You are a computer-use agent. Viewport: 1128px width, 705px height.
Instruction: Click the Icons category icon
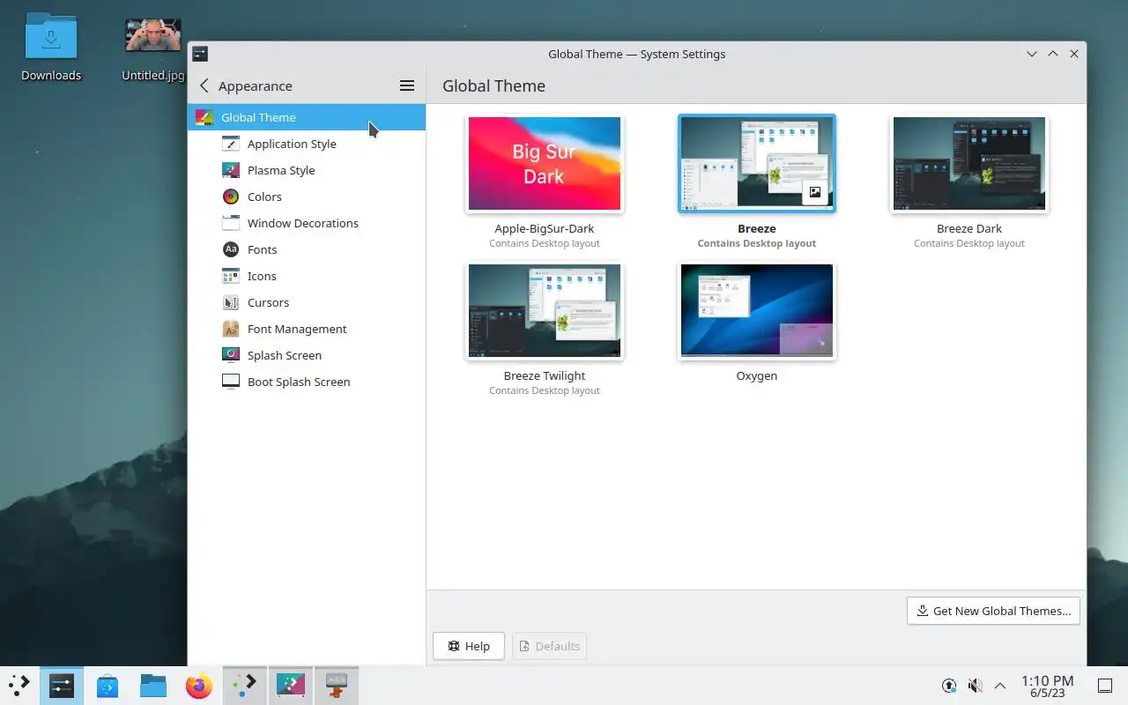click(231, 276)
